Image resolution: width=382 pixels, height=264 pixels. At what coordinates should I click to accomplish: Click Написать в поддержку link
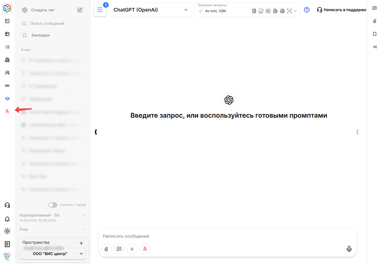342,10
